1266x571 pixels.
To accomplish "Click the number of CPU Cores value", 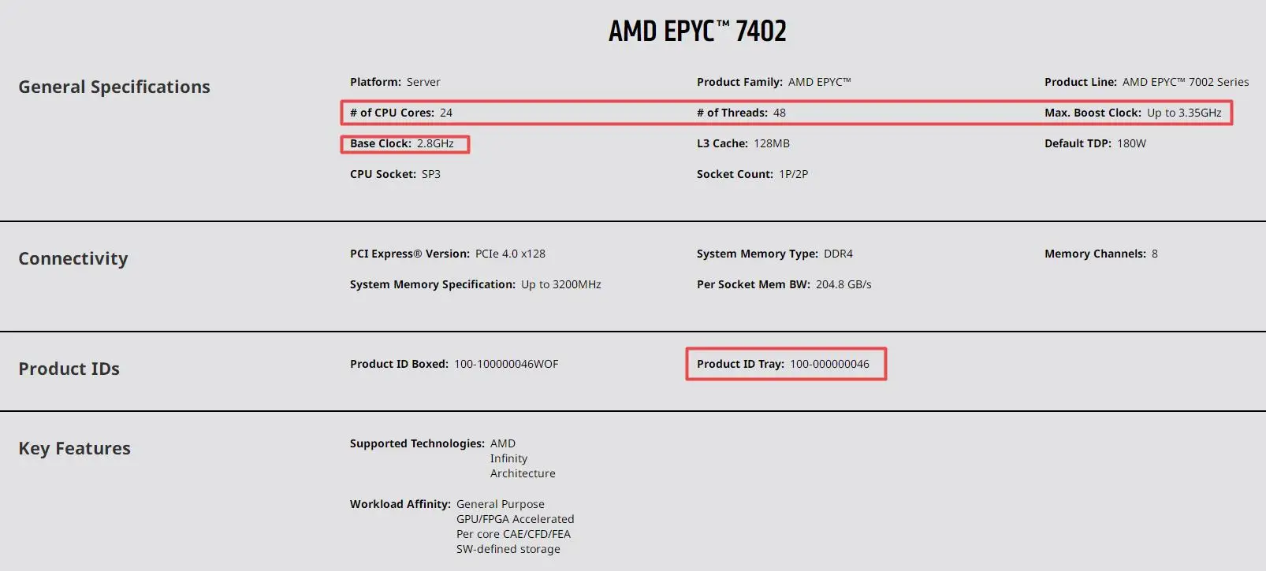I will tap(446, 113).
